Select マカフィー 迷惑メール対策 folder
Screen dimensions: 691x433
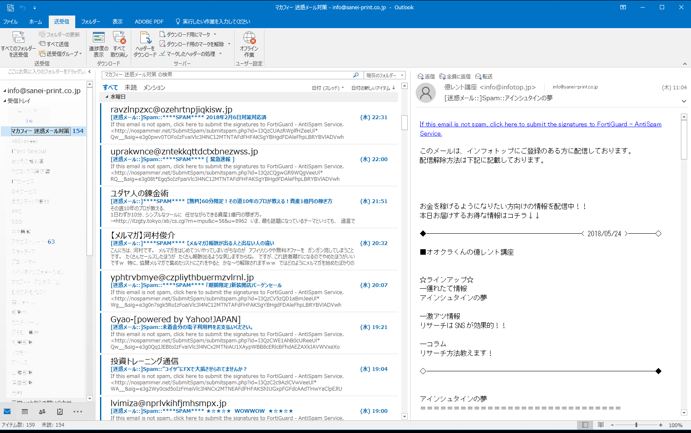[44, 131]
